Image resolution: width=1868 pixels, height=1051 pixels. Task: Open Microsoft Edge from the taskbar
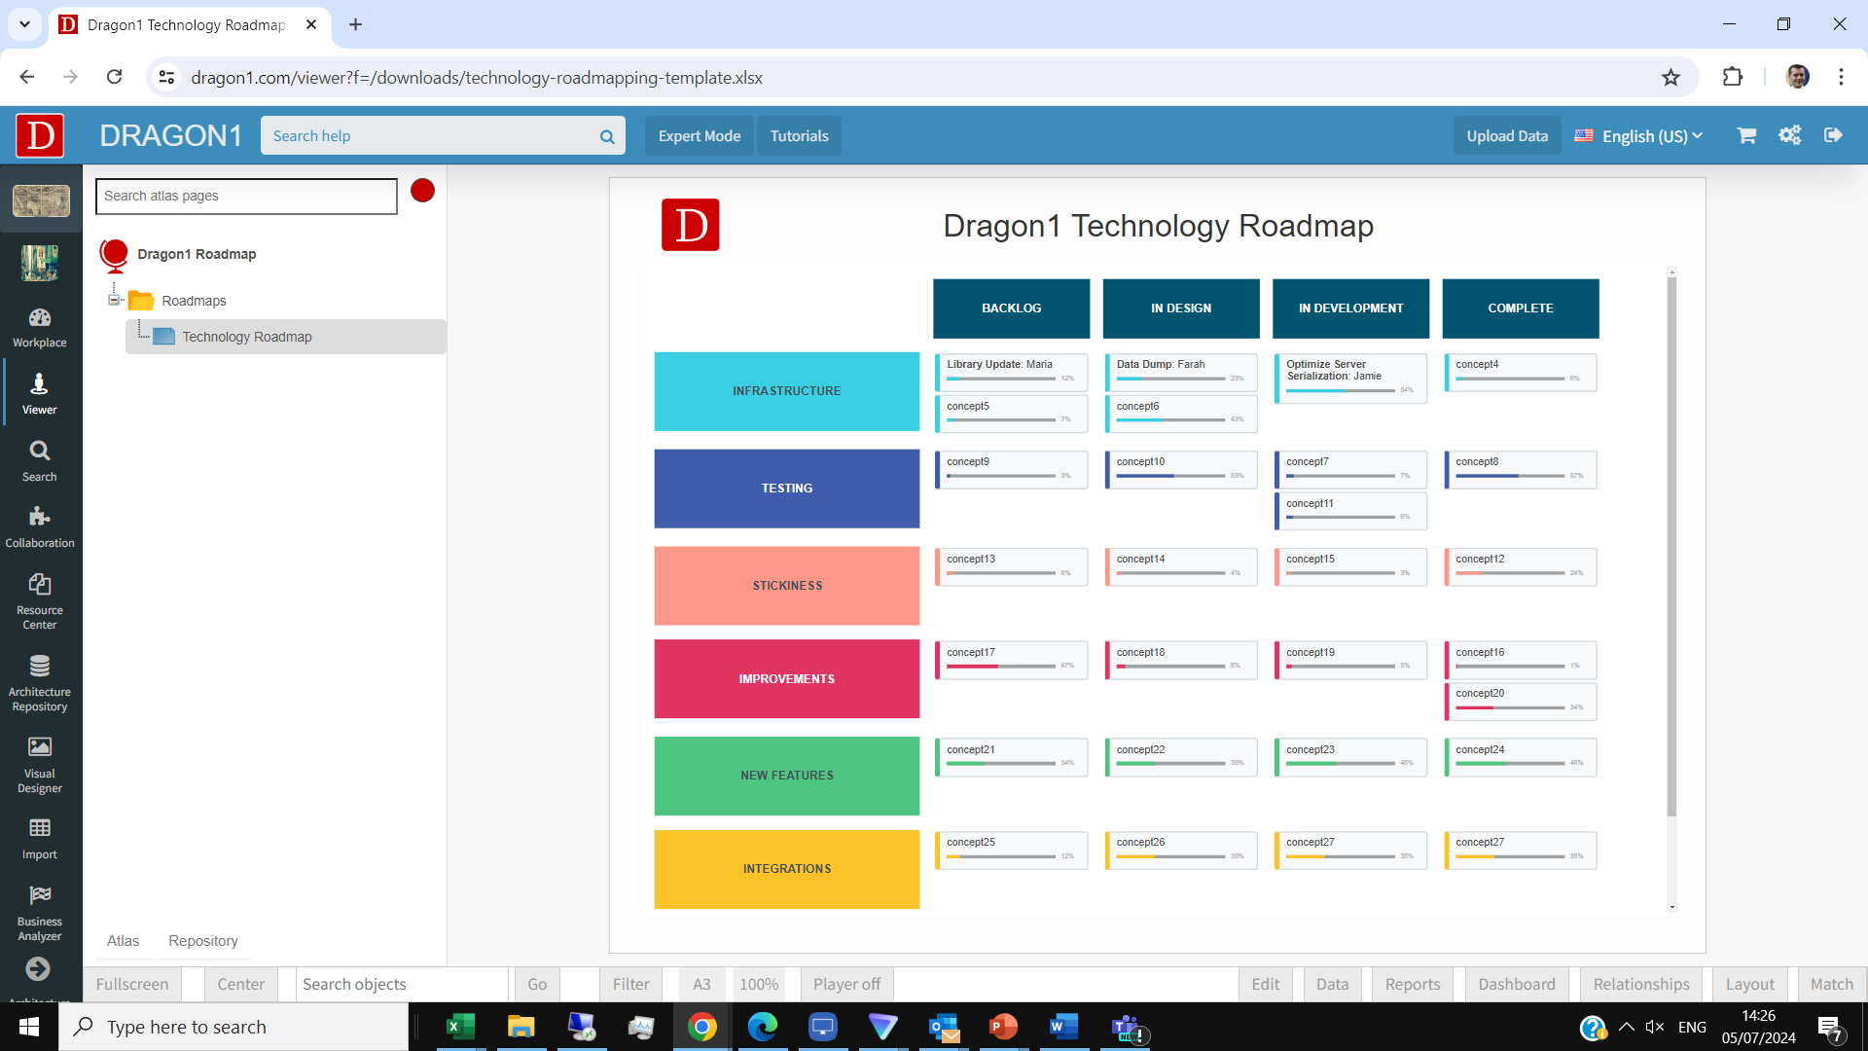(x=762, y=1027)
